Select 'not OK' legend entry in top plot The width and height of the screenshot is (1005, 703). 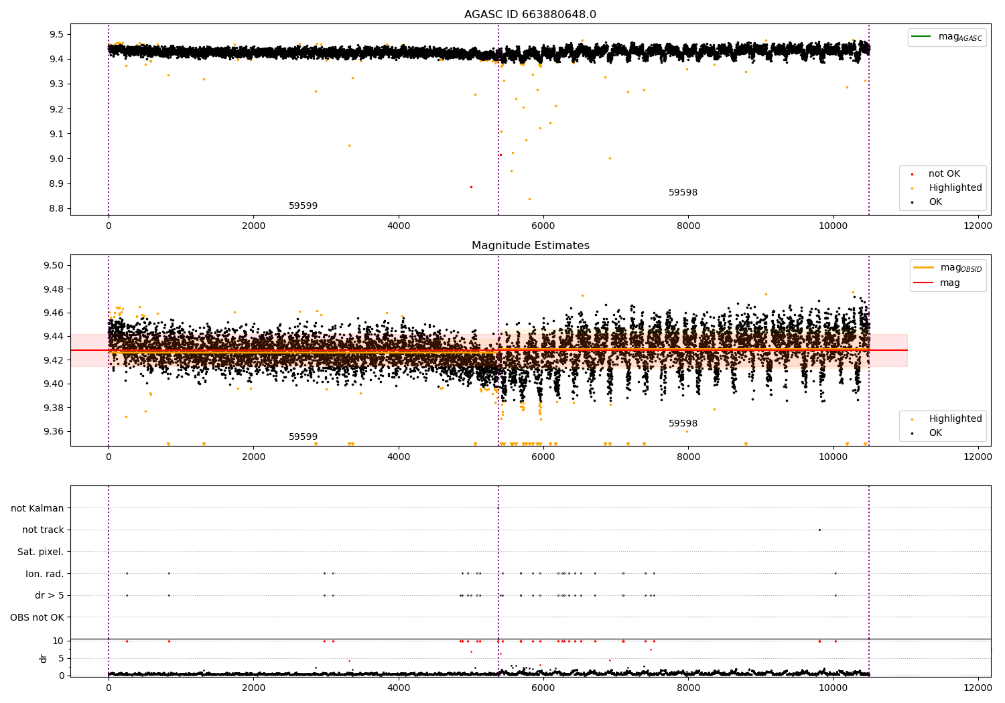(944, 174)
